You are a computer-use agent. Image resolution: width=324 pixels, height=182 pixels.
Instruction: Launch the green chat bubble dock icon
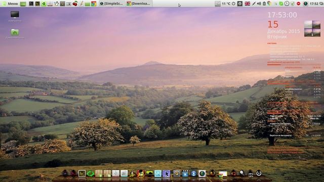90,173
